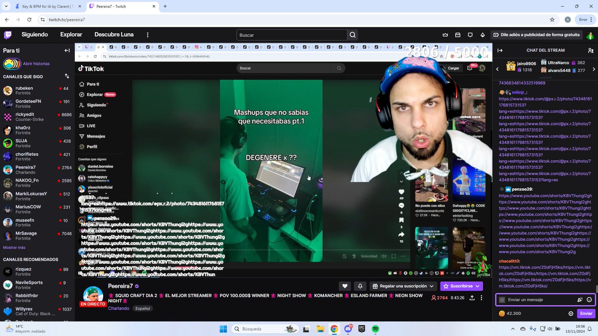This screenshot has width=598, height=336.
Task: Open the chat badge star icon
Action: (x=502, y=300)
